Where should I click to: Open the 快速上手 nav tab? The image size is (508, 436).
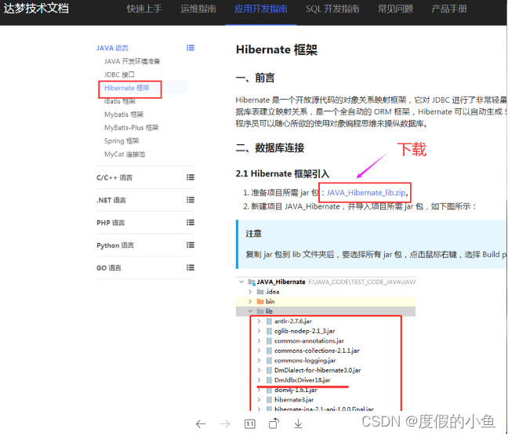click(x=144, y=9)
